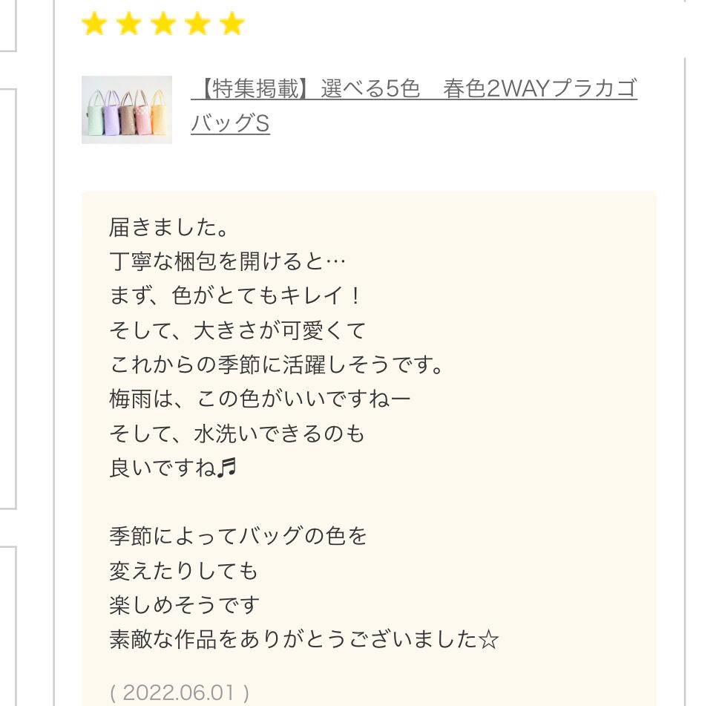Click the first yellow rating star
Viewport: 722px width, 706px height.
pyautogui.click(x=94, y=24)
